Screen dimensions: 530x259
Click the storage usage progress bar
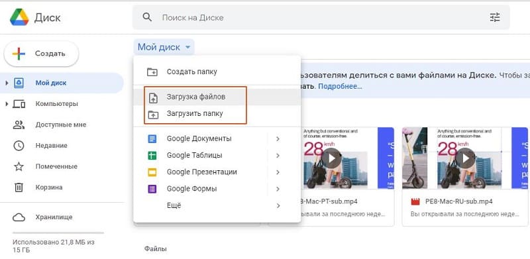click(58, 233)
